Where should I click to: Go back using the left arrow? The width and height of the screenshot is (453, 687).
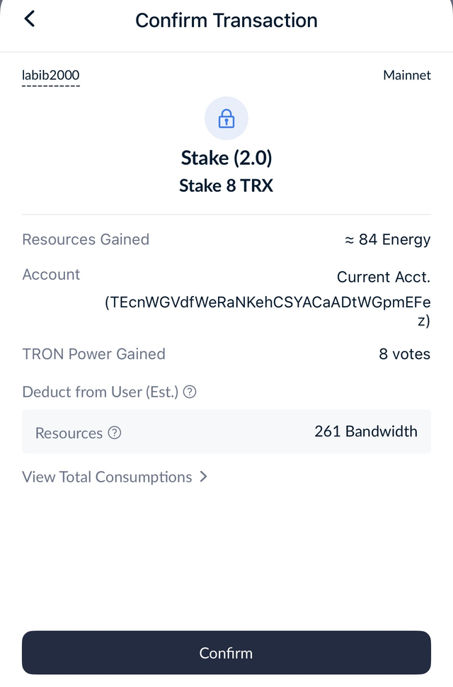[x=30, y=19]
